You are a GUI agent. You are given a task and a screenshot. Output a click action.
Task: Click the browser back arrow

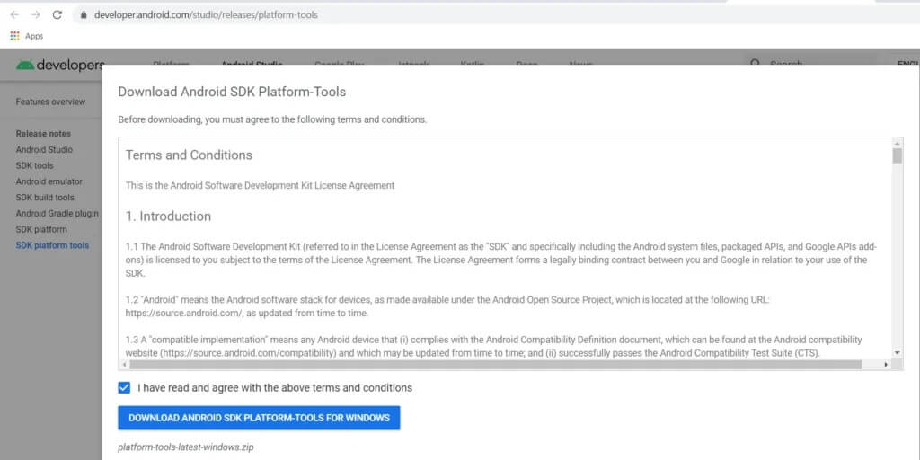[x=14, y=15]
